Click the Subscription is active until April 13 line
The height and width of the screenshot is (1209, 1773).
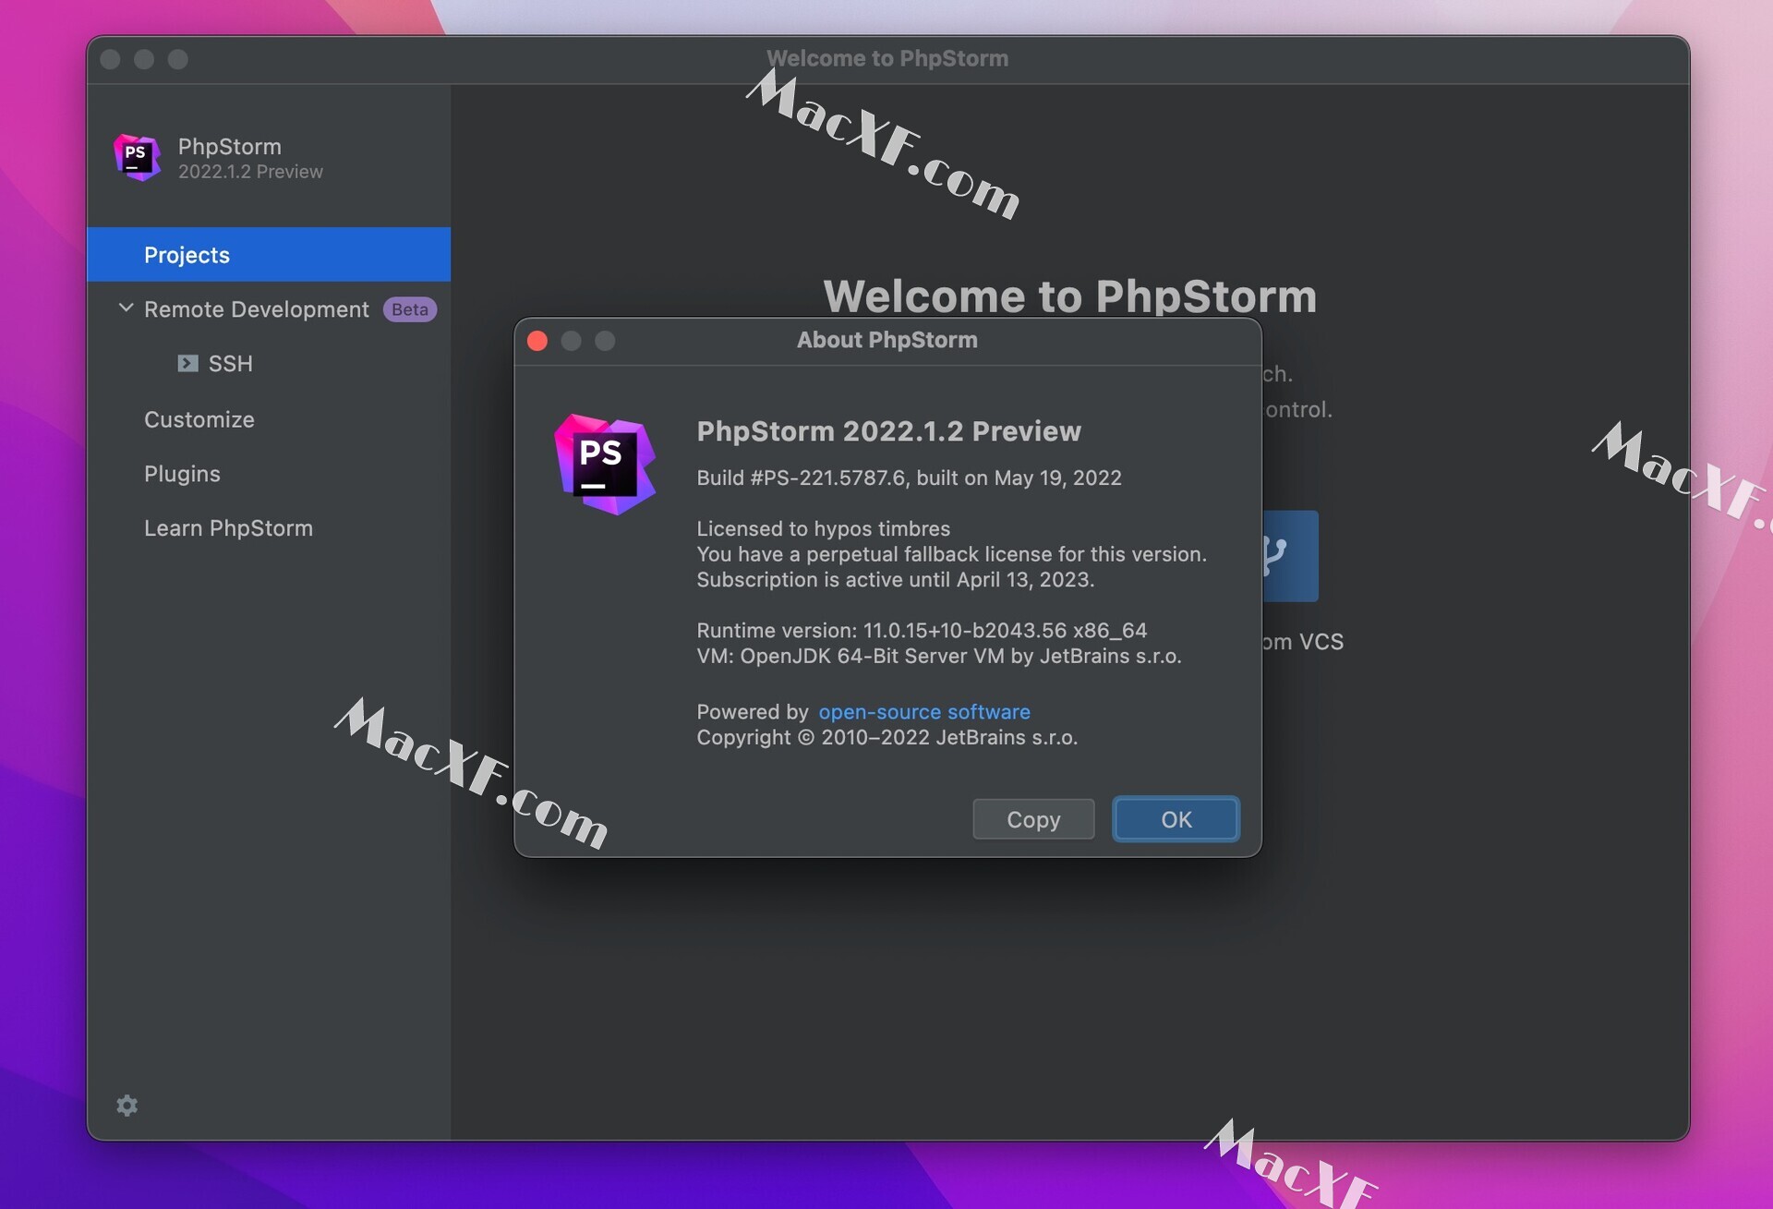[x=895, y=579]
